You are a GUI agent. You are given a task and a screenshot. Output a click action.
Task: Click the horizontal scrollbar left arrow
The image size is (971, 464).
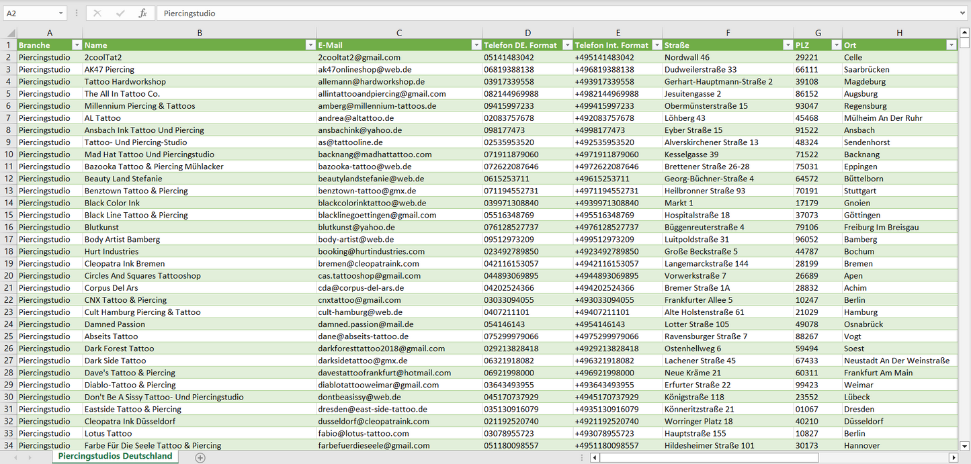coord(594,457)
